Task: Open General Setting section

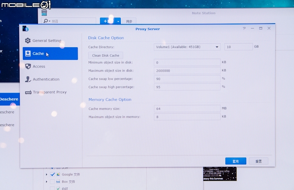Action: [50, 41]
